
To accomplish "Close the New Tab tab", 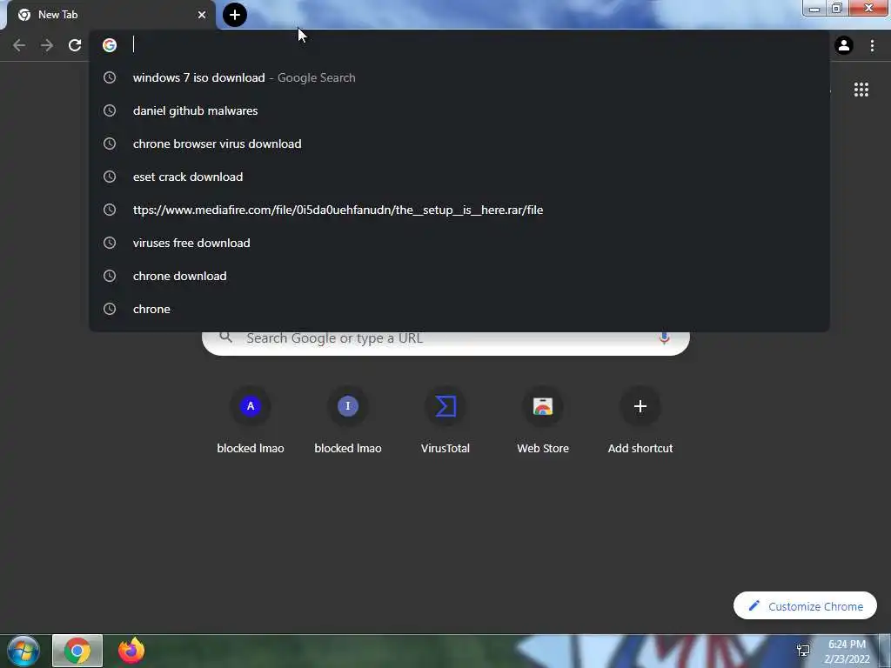I will (x=202, y=15).
